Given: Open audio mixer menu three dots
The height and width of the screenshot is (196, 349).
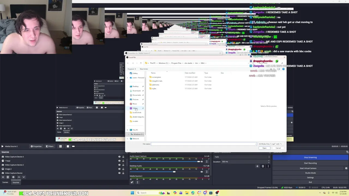Looking at the screenshot, I should click(x=137, y=182).
